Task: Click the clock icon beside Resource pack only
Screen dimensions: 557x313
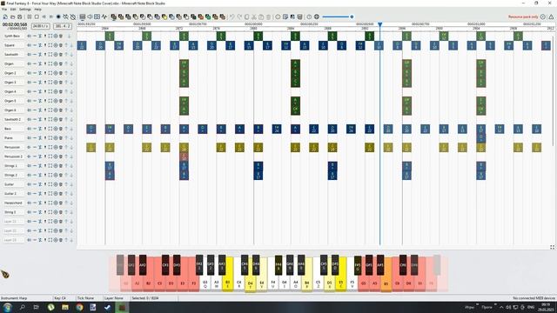Action: coord(543,17)
